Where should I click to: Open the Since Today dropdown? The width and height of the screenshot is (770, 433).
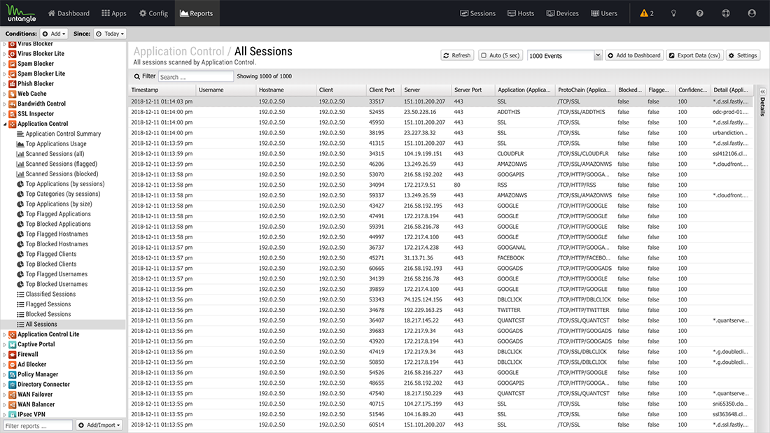(x=110, y=34)
